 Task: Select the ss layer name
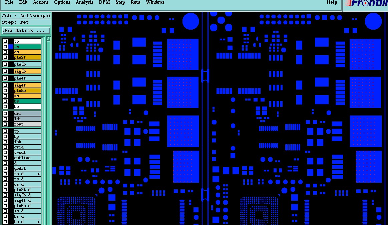coord(27,96)
